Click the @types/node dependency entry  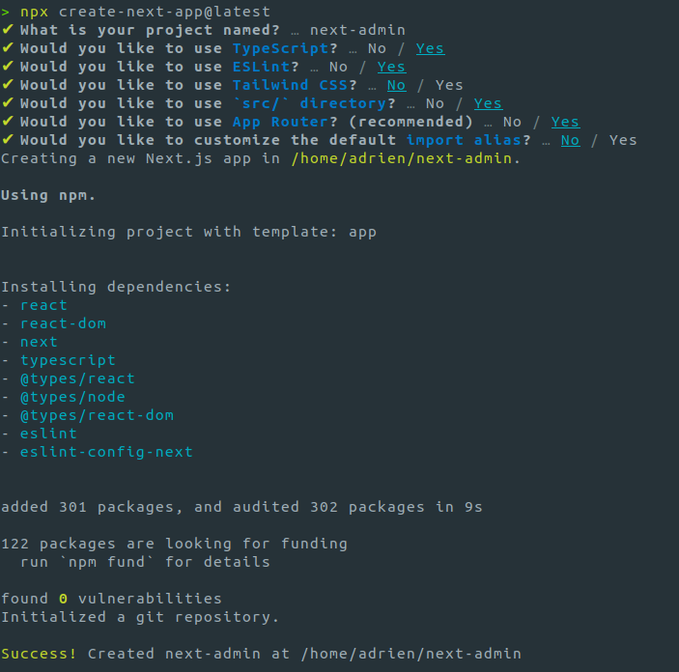[x=72, y=397]
